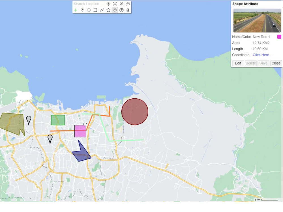The image size is (283, 212).
Task: Select the marker pin drawing tool
Action: pyautogui.click(x=82, y=10)
